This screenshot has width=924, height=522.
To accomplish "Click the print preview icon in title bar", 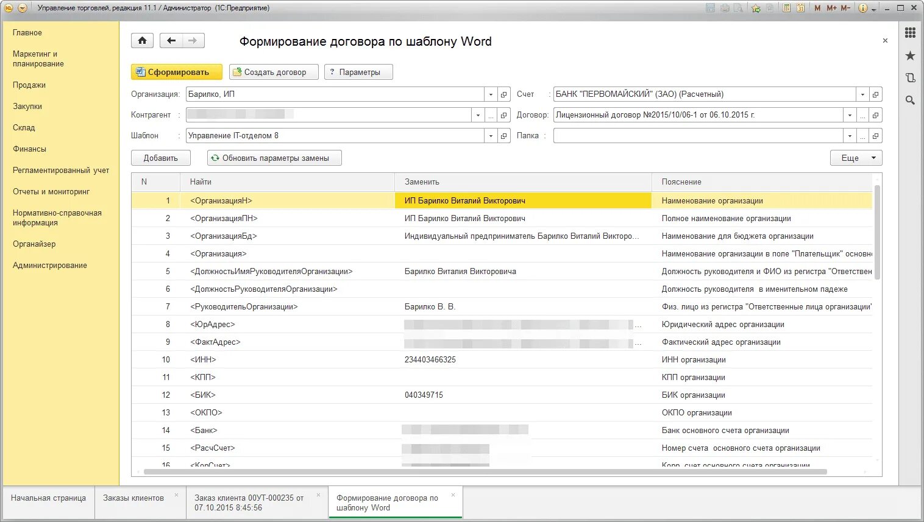I will pos(739,8).
